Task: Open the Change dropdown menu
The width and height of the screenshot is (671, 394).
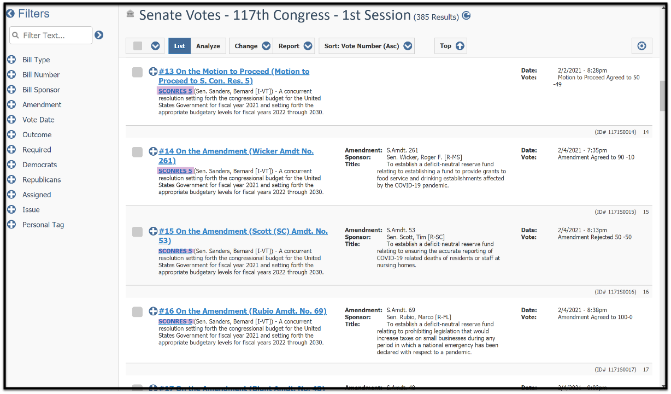Action: [251, 46]
